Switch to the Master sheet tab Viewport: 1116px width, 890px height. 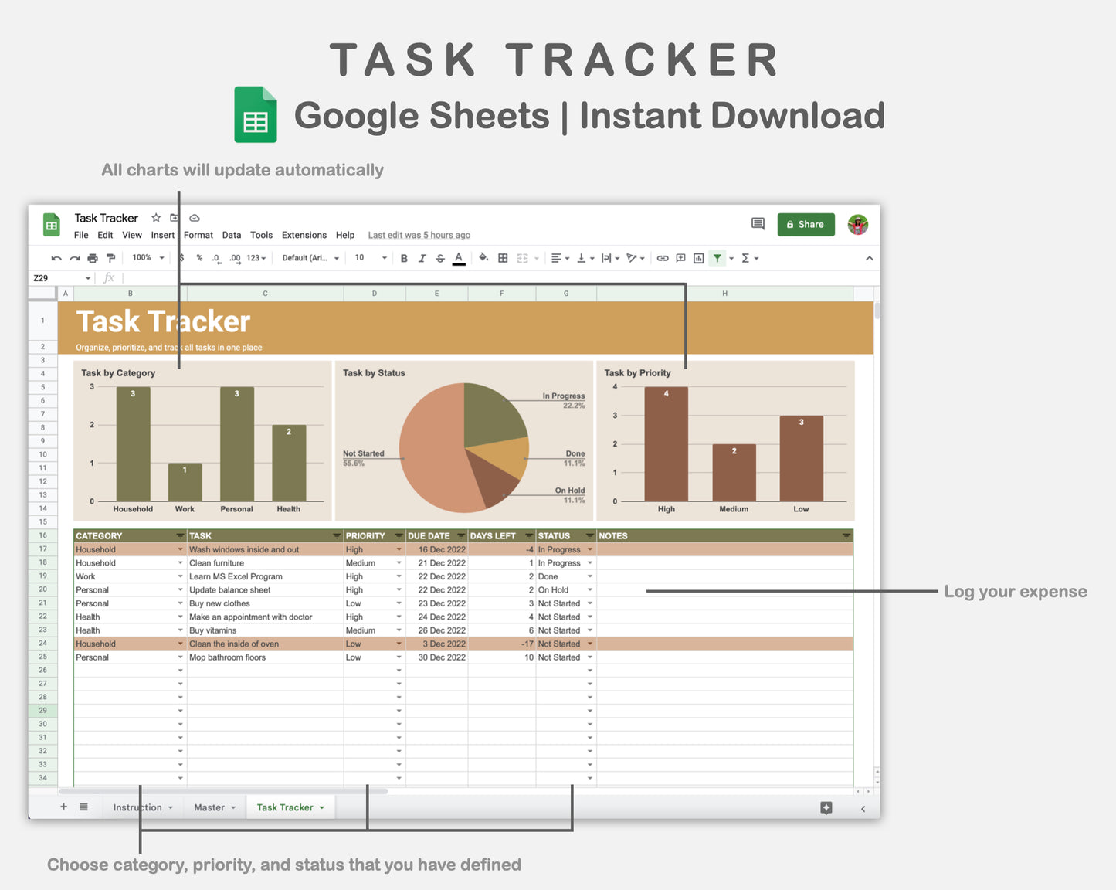(209, 807)
